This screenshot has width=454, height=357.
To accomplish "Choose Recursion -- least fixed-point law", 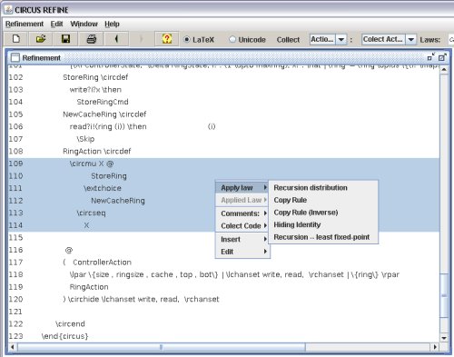I will pyautogui.click(x=323, y=237).
